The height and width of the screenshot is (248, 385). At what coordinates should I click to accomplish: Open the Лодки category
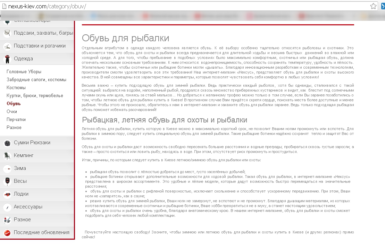(x=21, y=194)
